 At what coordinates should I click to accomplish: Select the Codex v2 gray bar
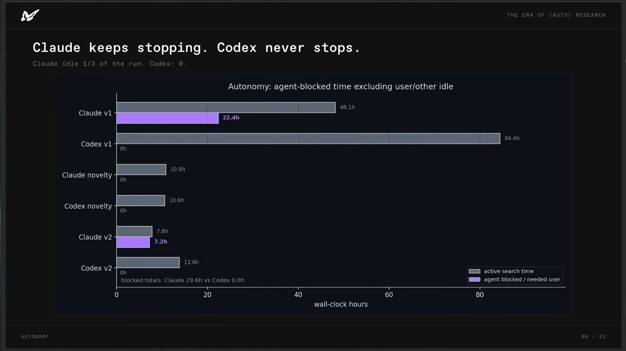148,263
